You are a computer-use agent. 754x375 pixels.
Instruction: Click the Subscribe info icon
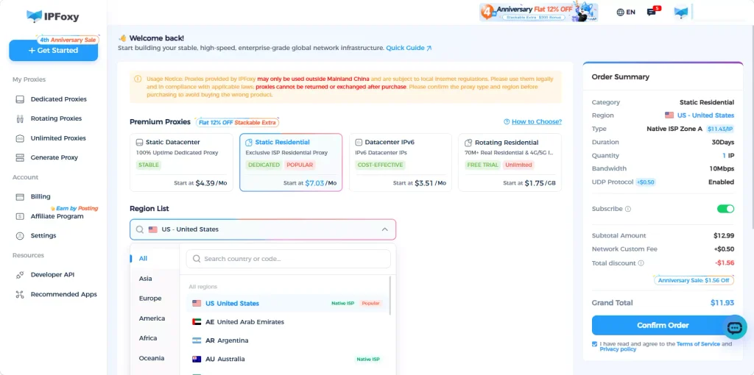coord(628,210)
